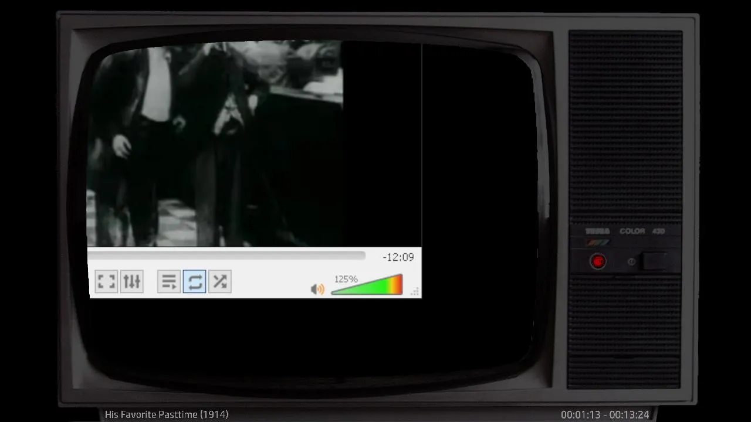Screen dimensions: 751x422
Task: Toggle remaining time display -12:09
Action: [398, 257]
